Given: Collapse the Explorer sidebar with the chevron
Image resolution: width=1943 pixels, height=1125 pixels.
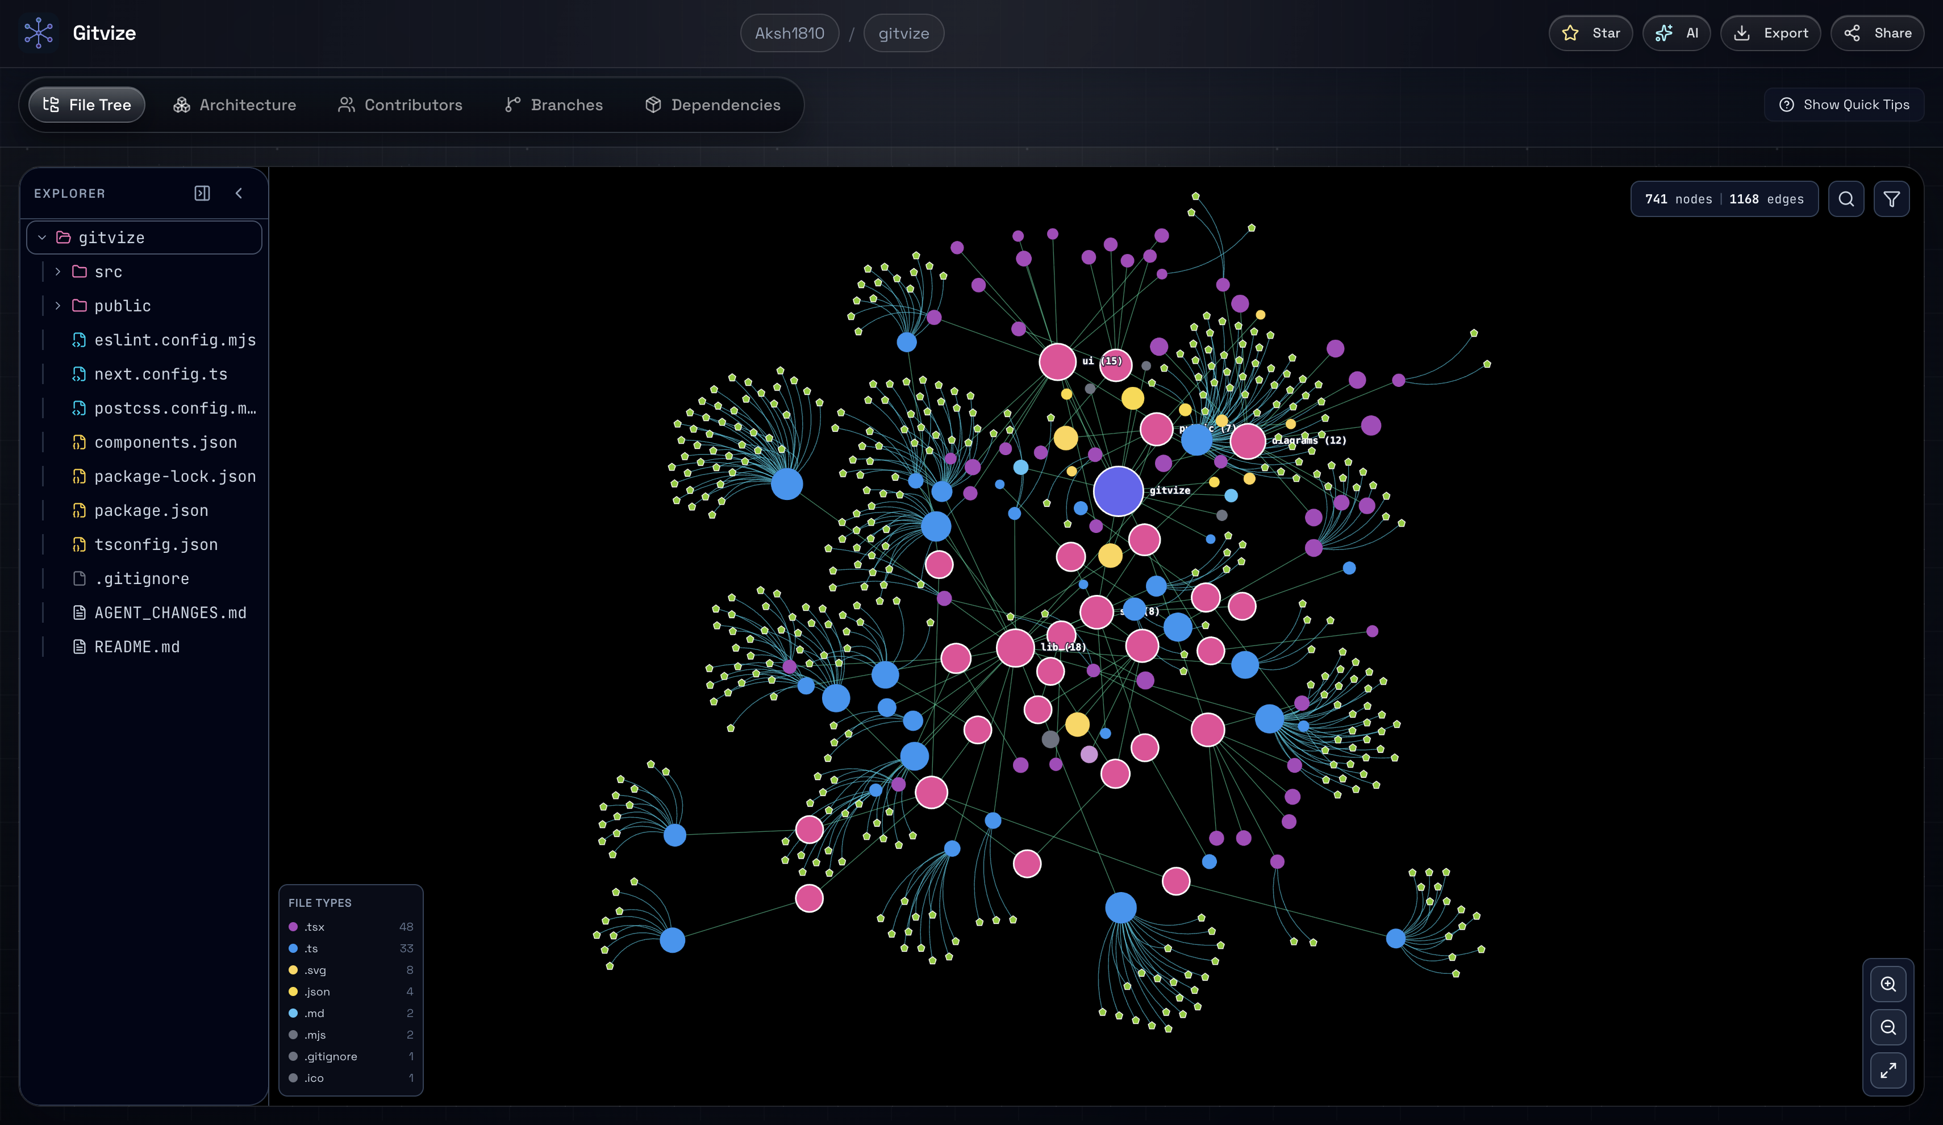Looking at the screenshot, I should [239, 194].
